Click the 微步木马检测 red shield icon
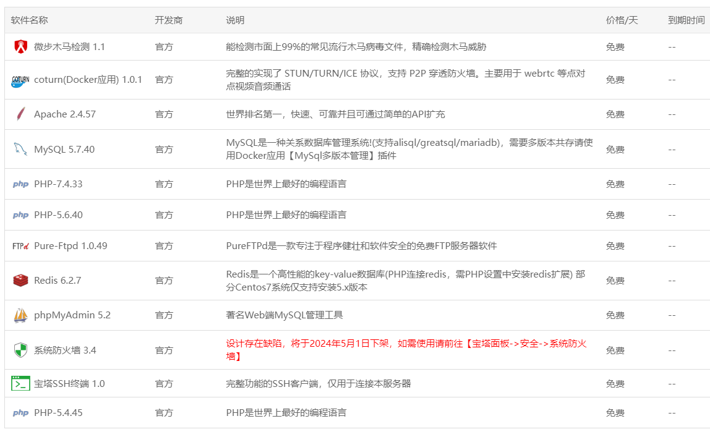Viewport: 710px width, 437px height. [x=21, y=46]
